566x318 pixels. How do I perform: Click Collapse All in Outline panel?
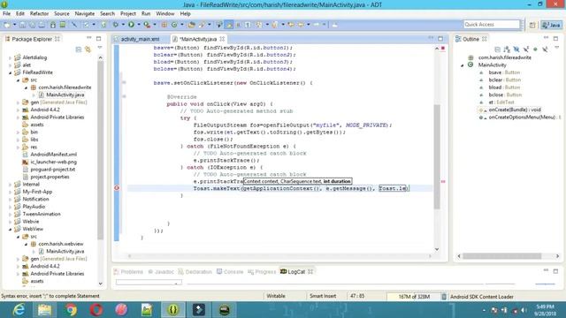point(497,49)
